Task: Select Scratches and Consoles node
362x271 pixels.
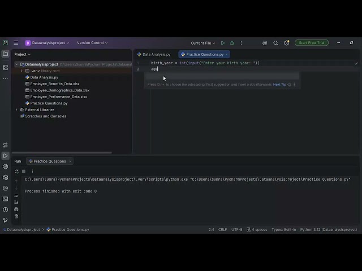Action: [x=43, y=116]
